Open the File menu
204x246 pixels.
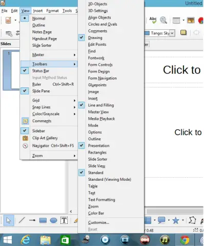coord(5,11)
